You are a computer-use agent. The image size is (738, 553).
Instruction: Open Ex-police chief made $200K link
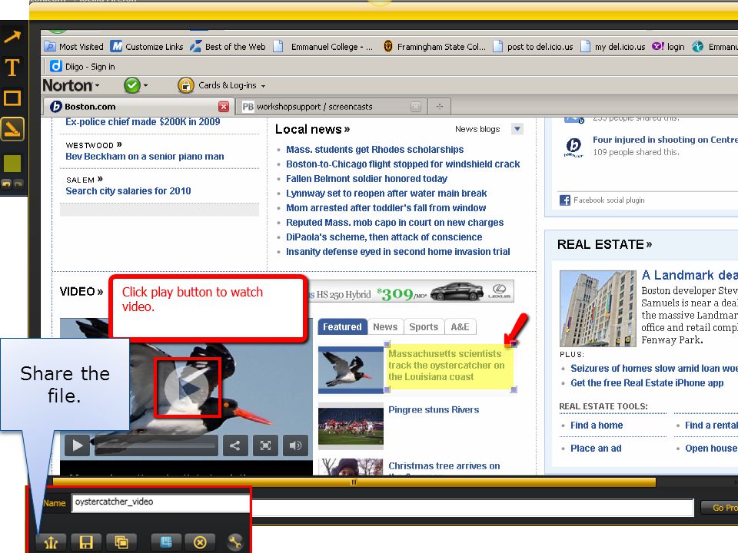point(143,122)
